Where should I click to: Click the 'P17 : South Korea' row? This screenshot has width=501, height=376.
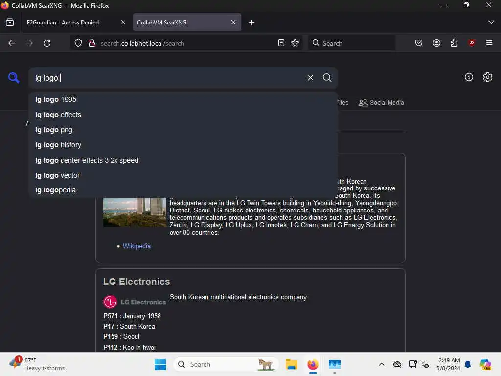[129, 326]
